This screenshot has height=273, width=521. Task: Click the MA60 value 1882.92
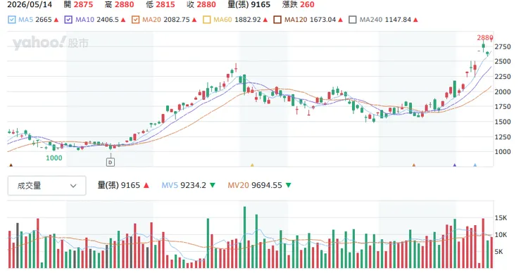pyautogui.click(x=248, y=20)
